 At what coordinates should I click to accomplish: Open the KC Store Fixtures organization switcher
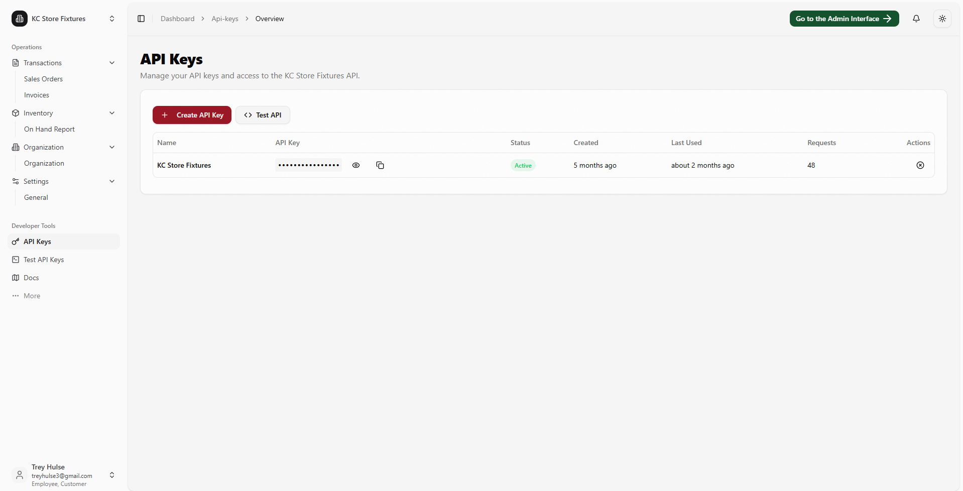pos(112,19)
